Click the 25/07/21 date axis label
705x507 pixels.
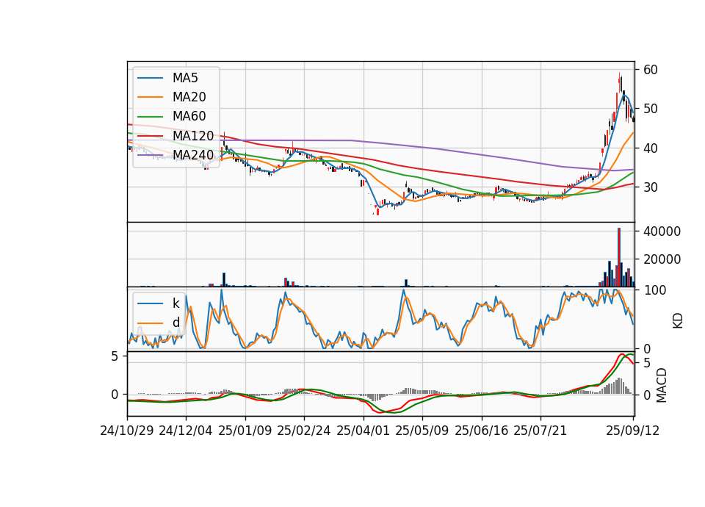click(540, 431)
